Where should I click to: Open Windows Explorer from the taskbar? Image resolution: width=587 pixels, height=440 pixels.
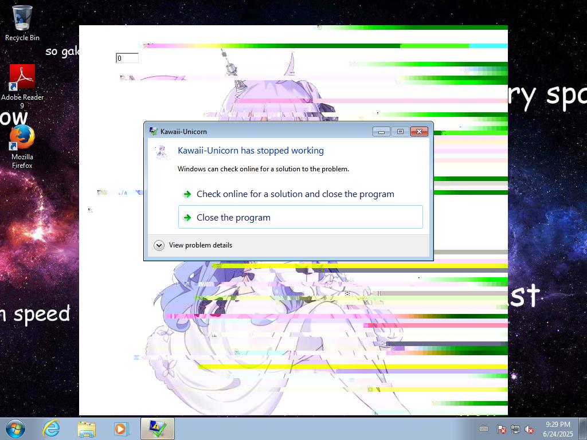pos(87,429)
